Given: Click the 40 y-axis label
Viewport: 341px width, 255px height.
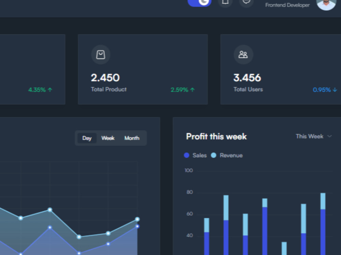Looking at the screenshot, I should point(190,236).
